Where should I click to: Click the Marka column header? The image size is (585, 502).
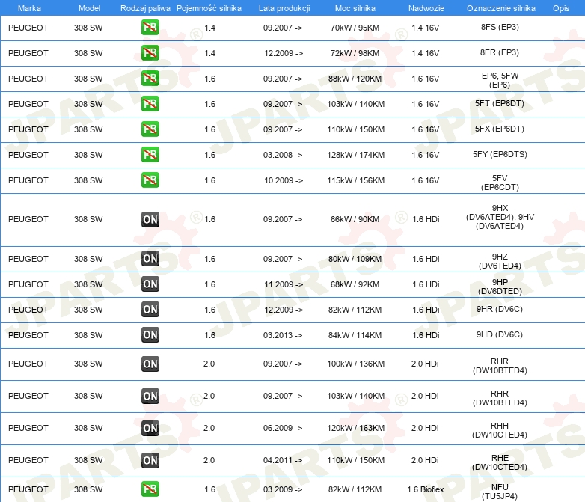pos(29,8)
